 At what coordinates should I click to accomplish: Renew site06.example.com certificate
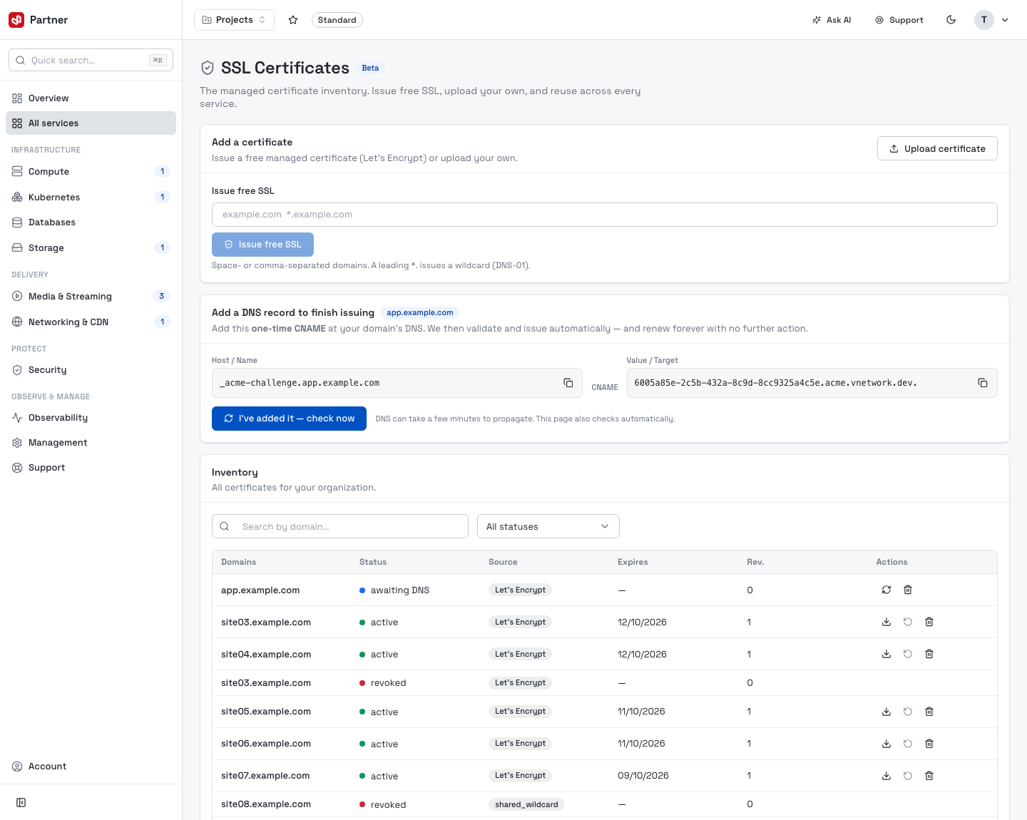[908, 744]
